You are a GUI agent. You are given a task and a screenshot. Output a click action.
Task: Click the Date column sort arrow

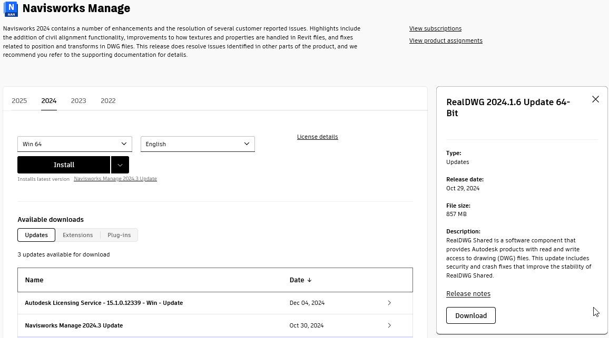click(309, 280)
